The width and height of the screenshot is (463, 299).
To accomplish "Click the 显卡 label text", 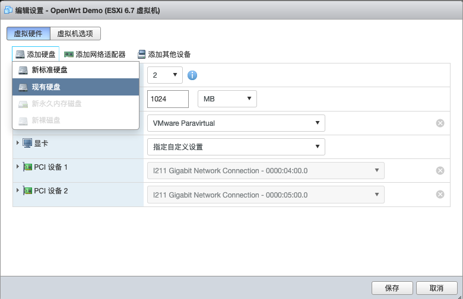I will [41, 144].
